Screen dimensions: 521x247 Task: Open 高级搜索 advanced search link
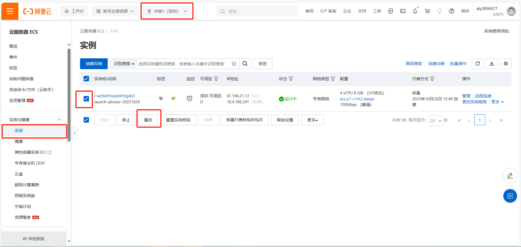pyautogui.click(x=414, y=64)
